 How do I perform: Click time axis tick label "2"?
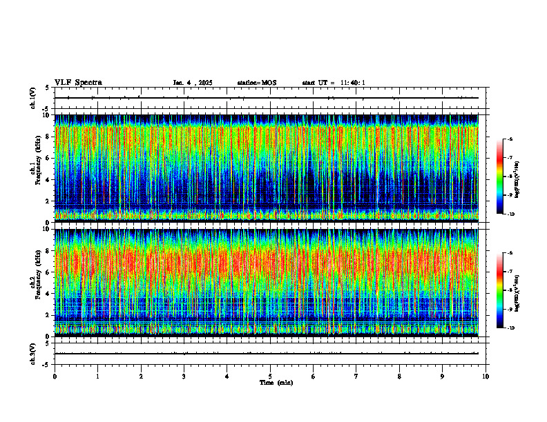point(141,376)
